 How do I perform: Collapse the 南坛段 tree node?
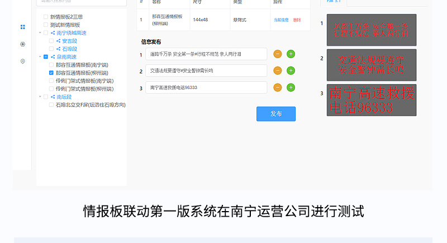pos(40,97)
